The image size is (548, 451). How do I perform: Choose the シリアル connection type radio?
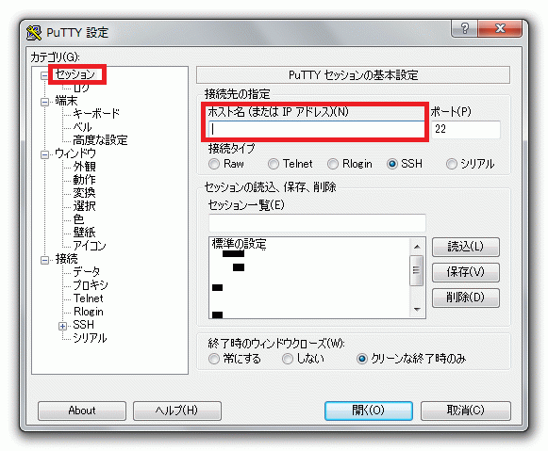(x=452, y=164)
